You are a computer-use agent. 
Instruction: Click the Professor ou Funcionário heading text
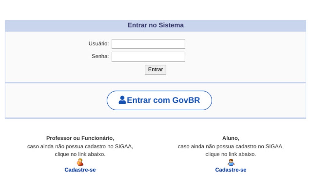80,138
